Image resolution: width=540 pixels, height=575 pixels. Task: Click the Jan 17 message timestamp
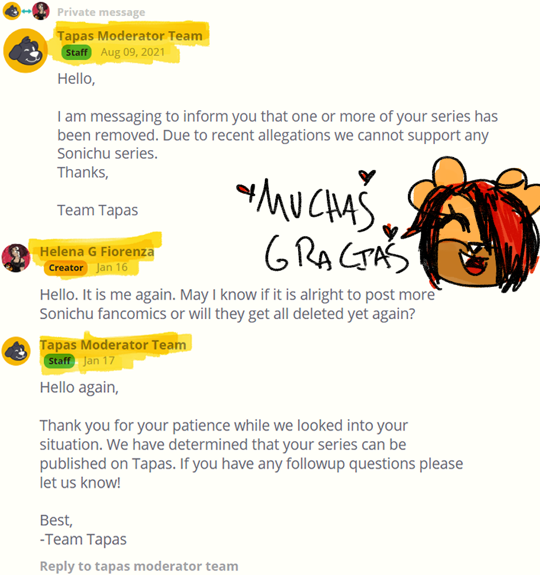coord(99,361)
